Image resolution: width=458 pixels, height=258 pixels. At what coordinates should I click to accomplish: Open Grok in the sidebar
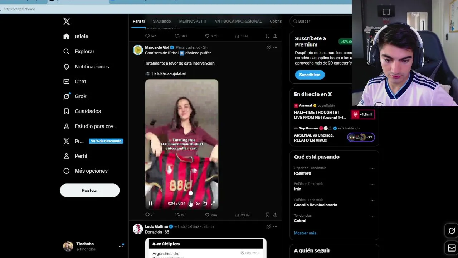pyautogui.click(x=75, y=96)
